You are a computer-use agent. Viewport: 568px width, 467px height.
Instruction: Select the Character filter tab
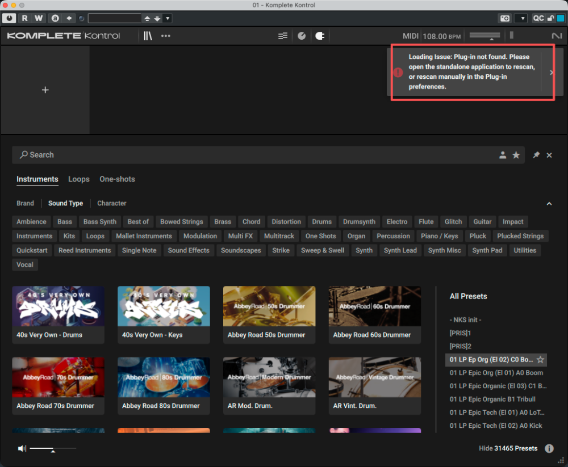[x=111, y=204]
